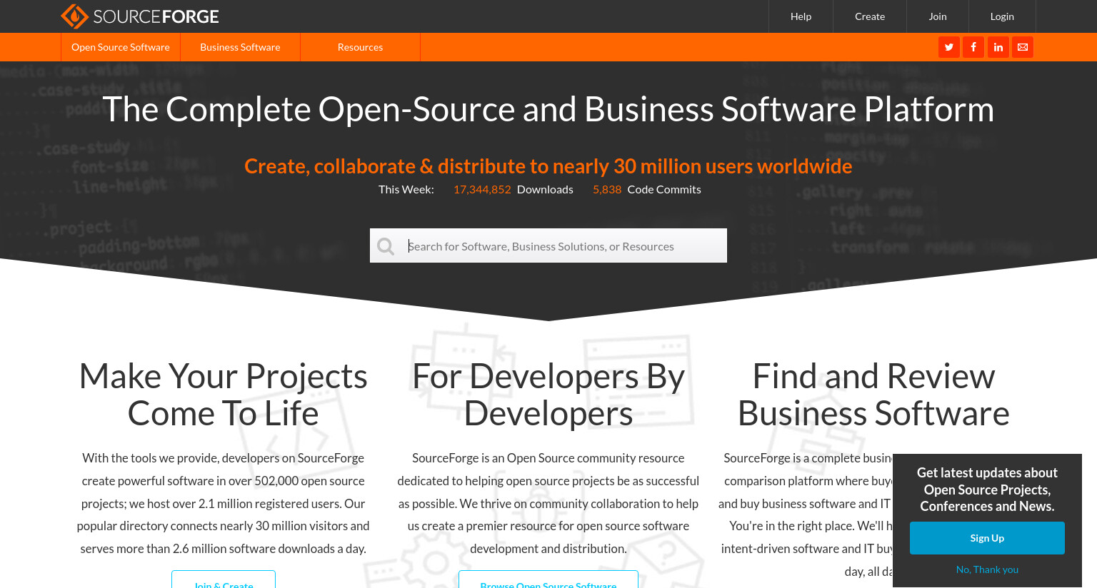The width and height of the screenshot is (1097, 588).
Task: Click the 5,838 code commits figure
Action: 607,189
